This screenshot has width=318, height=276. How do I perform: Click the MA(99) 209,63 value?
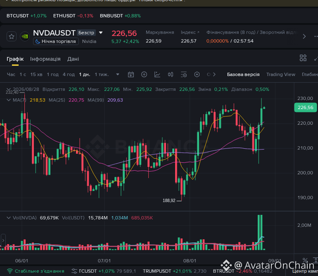click(115, 100)
